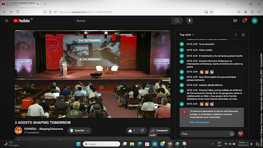Click the browser address bar URL
Screen dimensions: 263x148
point(85,12)
